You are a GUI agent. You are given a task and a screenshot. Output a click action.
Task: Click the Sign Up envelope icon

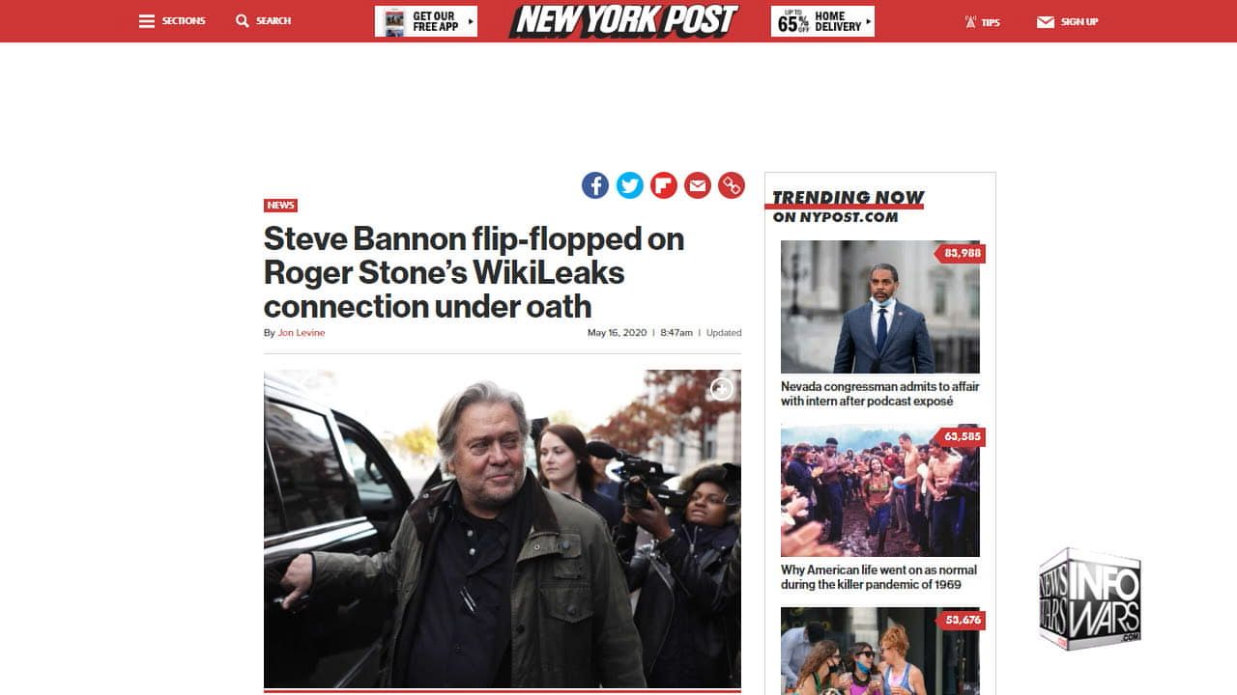click(1046, 21)
